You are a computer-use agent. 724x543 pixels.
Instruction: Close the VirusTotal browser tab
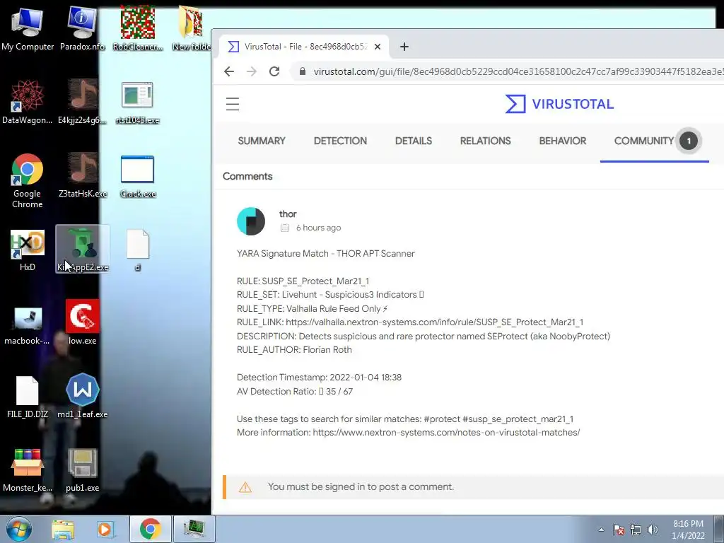pos(378,47)
